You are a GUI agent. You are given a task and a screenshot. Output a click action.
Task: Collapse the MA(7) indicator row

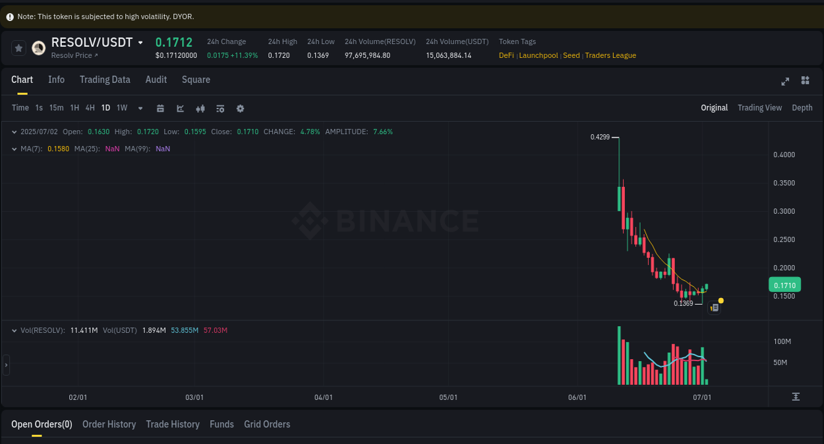[x=14, y=149]
